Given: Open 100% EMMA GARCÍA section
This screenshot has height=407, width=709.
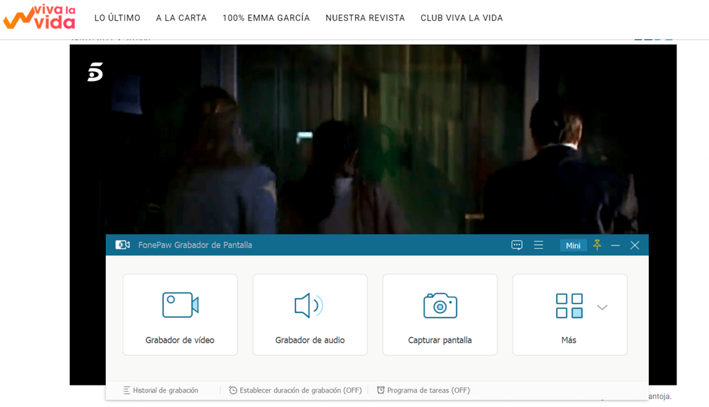Looking at the screenshot, I should click(x=266, y=18).
